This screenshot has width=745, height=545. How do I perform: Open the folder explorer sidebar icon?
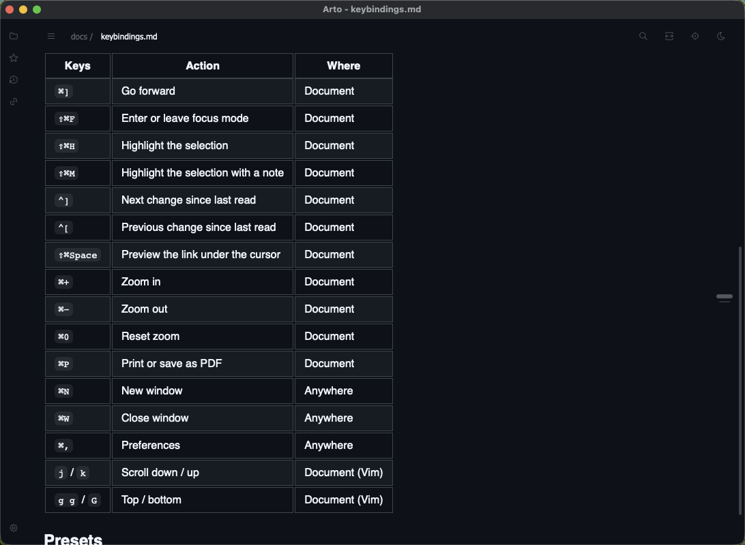click(x=14, y=36)
